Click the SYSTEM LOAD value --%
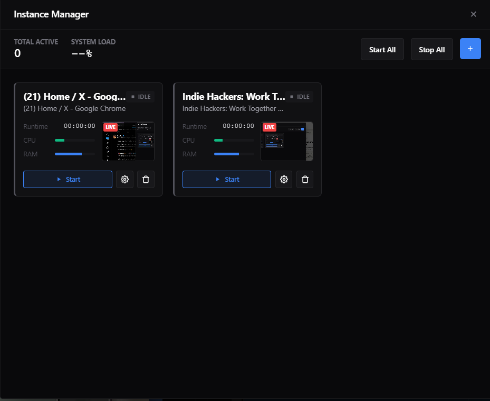The image size is (490, 401). (x=82, y=54)
